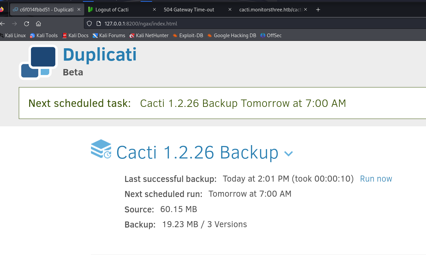Click the Source 60.15 MB value

[x=179, y=209]
